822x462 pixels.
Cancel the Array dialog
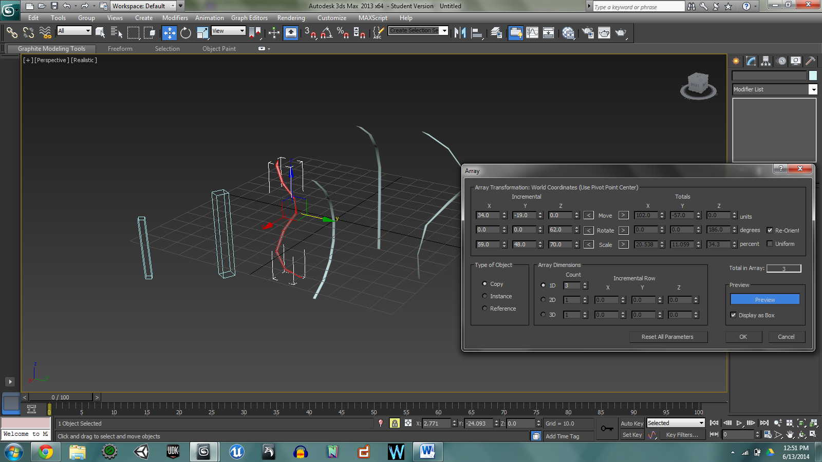click(x=787, y=337)
